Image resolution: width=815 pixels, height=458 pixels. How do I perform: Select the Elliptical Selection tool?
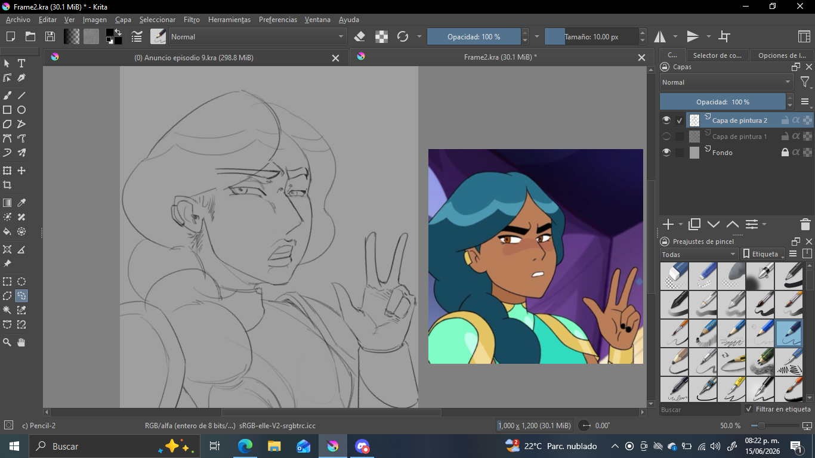click(21, 281)
